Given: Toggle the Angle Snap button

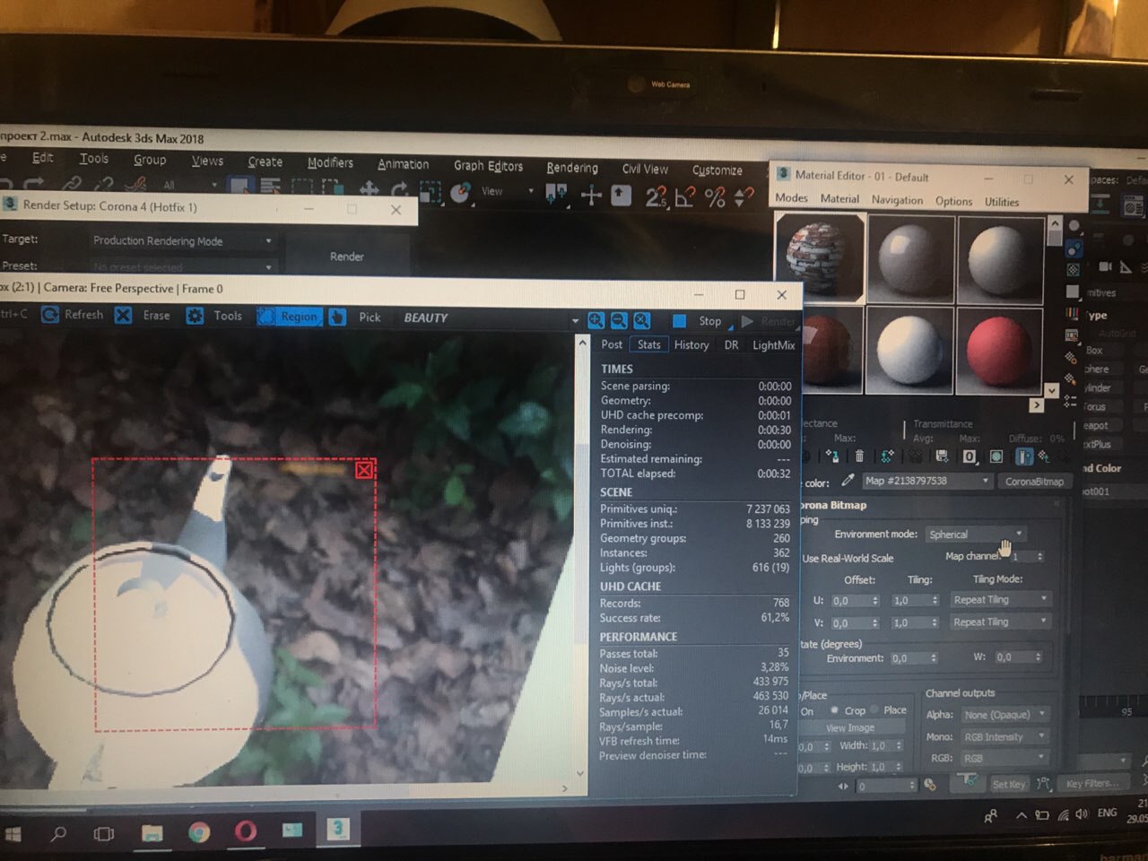Looking at the screenshot, I should click(685, 196).
